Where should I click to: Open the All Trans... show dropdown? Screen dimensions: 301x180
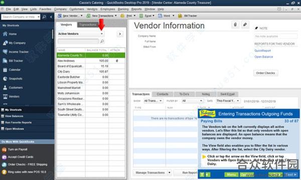tap(161, 100)
